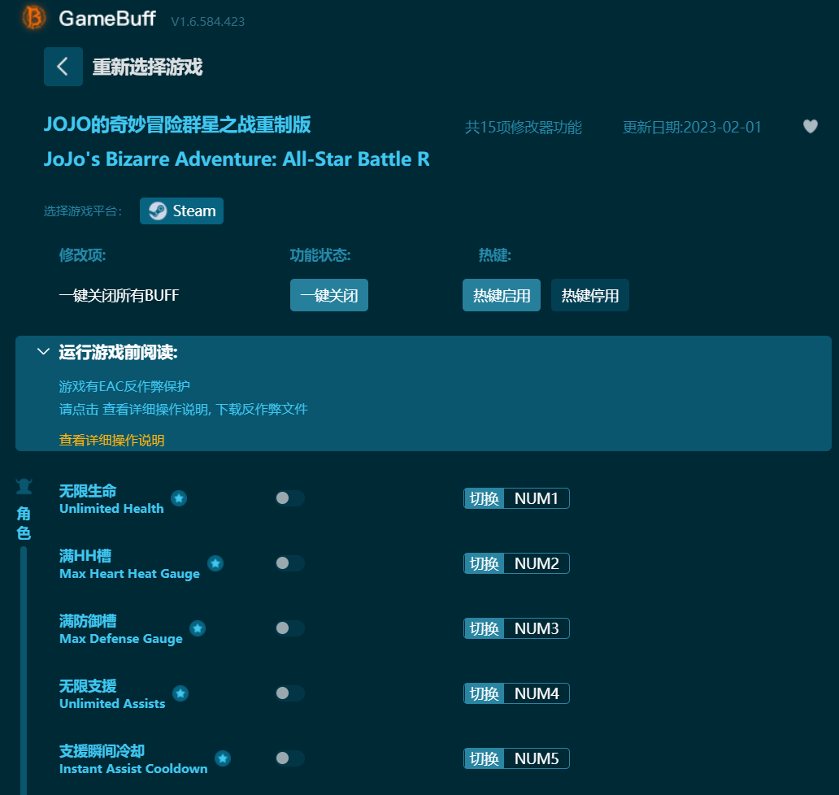Click the 角色 category label in sidebar
Image resolution: width=839 pixels, height=795 pixels.
tap(24, 523)
